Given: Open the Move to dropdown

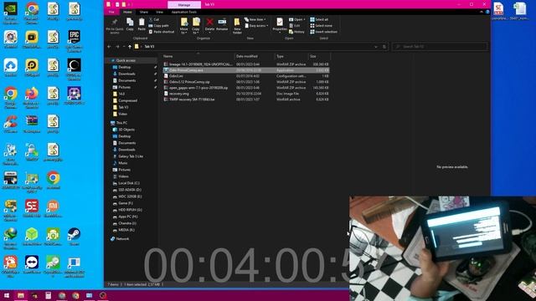Looking at the screenshot, I should 184,26.
